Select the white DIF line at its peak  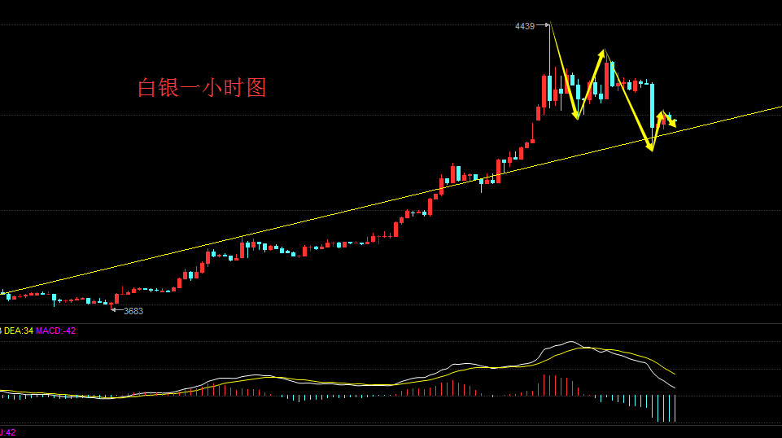pos(571,342)
